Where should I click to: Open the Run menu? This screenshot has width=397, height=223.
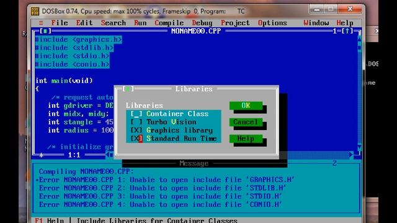(140, 23)
